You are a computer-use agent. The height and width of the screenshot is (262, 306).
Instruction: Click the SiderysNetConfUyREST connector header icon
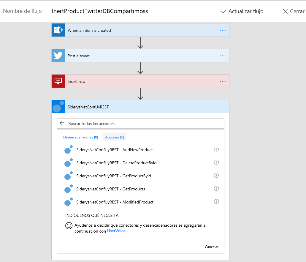pyautogui.click(x=58, y=107)
